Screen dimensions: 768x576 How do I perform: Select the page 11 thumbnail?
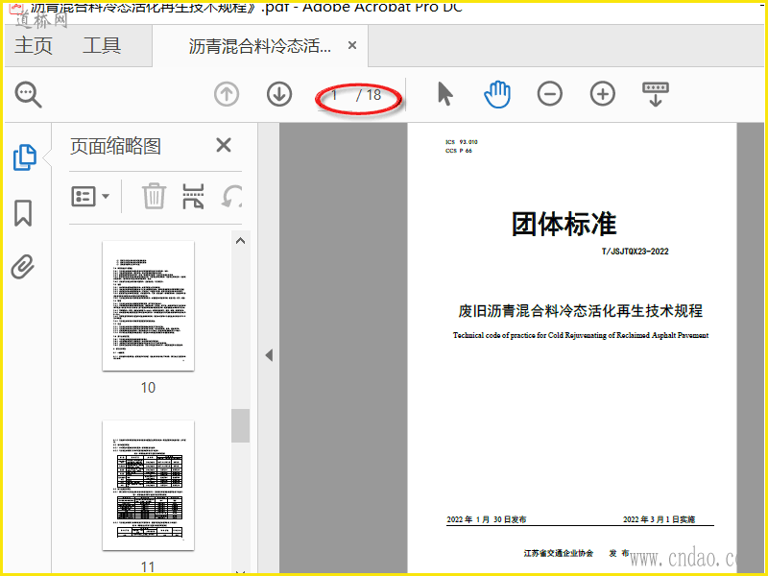[x=148, y=485]
